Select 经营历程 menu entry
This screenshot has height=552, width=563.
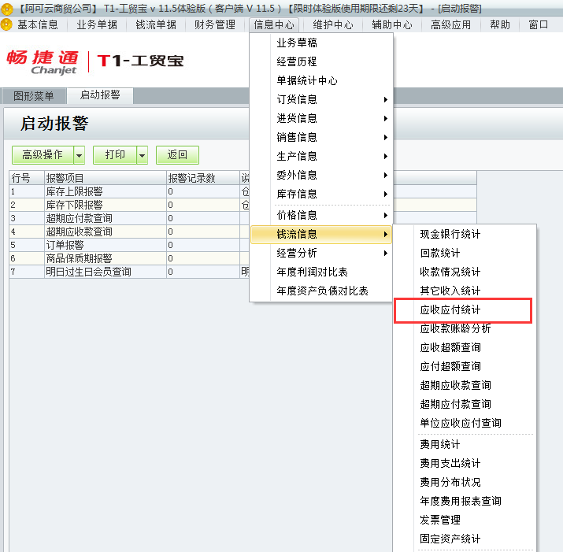[x=321, y=61]
